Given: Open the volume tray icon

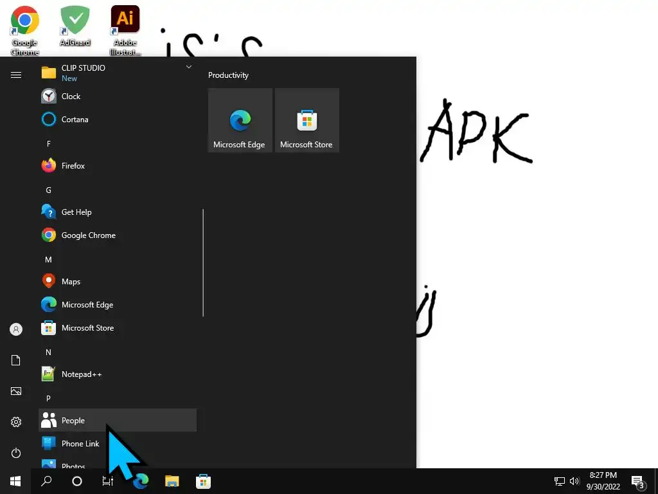Looking at the screenshot, I should tap(574, 481).
